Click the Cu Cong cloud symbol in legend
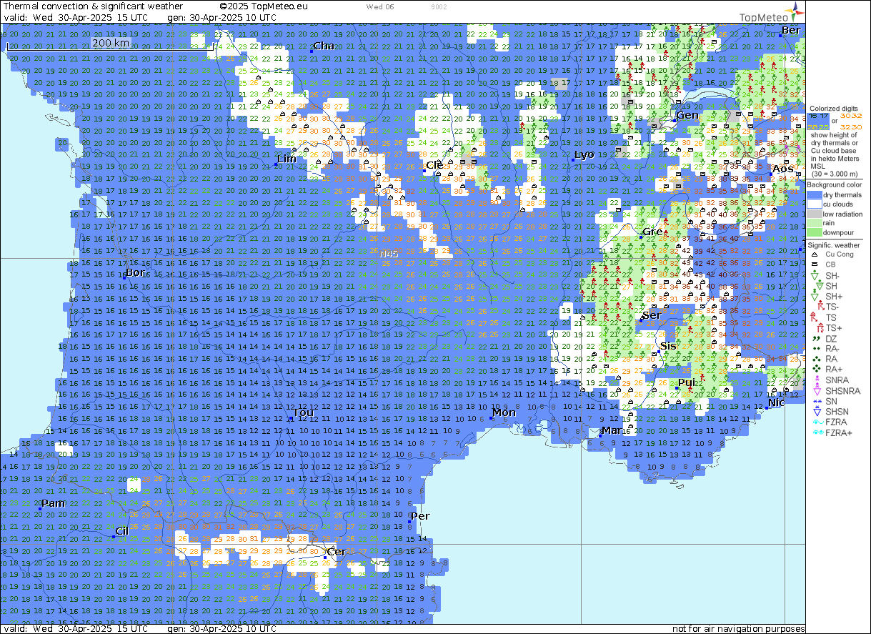 [814, 254]
